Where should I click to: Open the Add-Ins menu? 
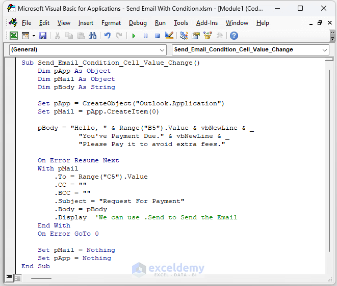click(x=207, y=23)
